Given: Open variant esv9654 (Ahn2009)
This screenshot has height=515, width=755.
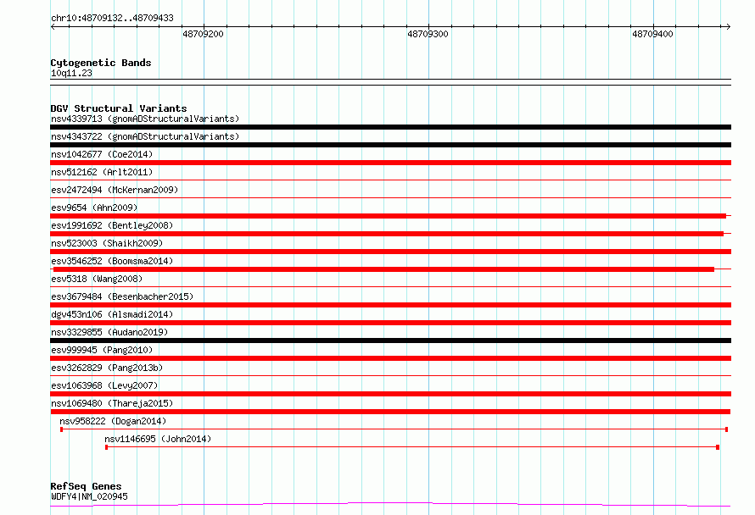Looking at the screenshot, I should (94, 208).
